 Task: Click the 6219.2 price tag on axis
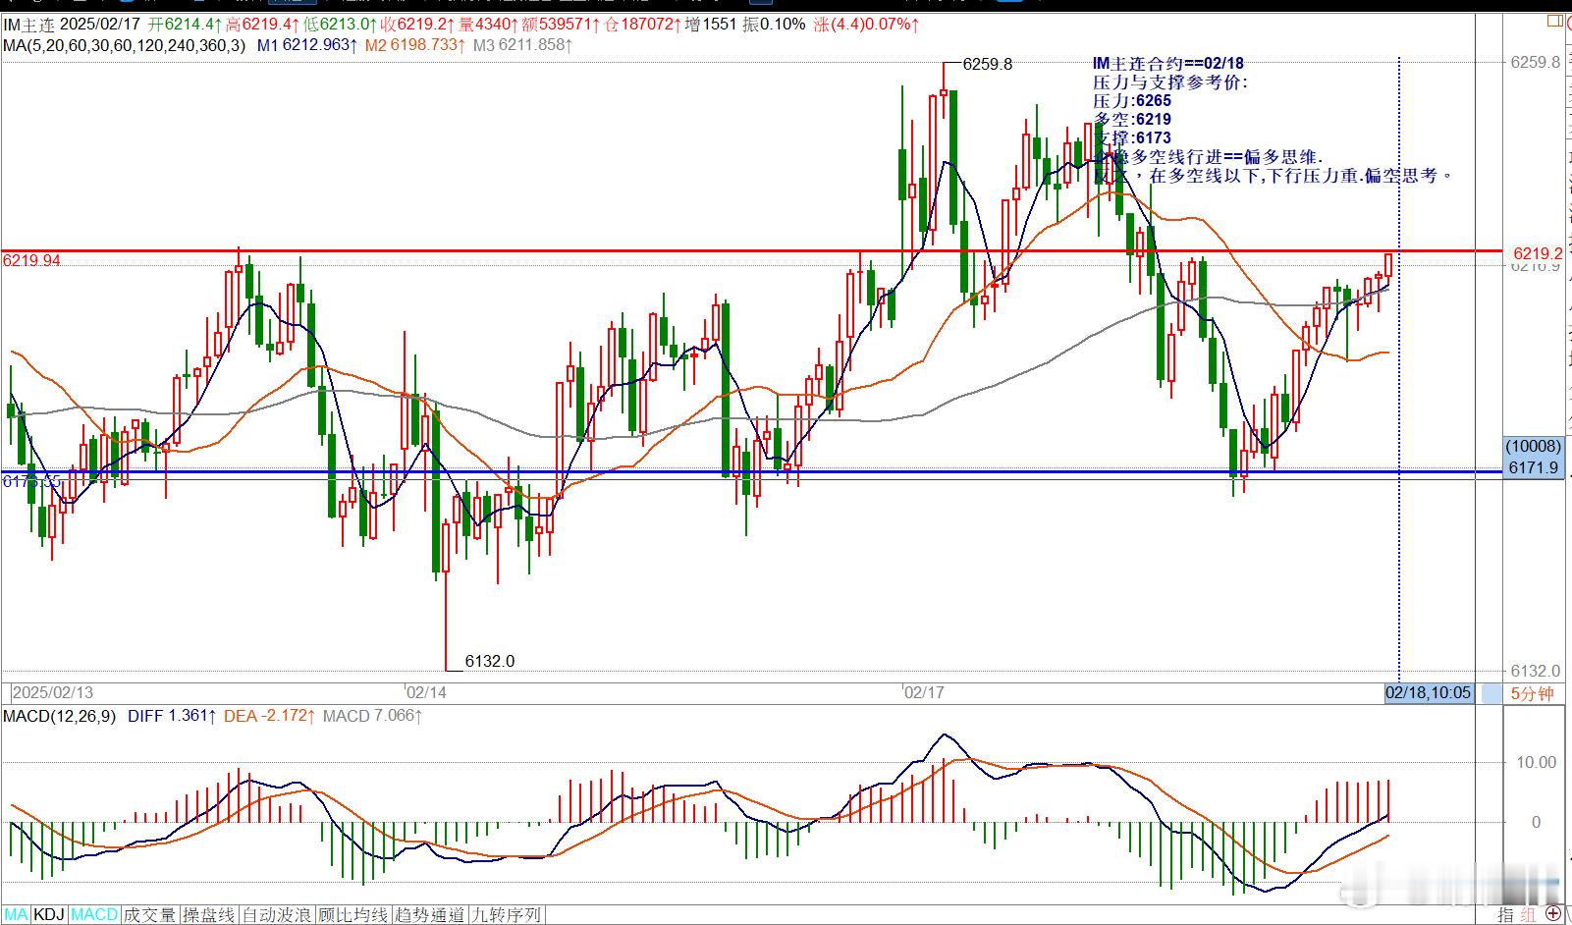coord(1537,252)
